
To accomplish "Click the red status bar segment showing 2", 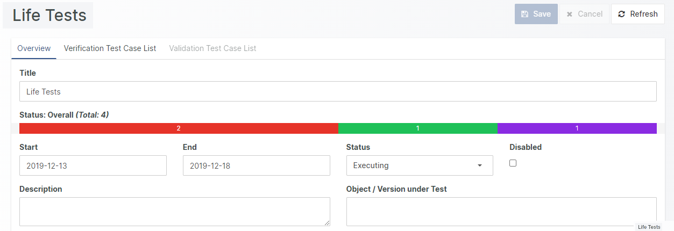I will coord(179,128).
